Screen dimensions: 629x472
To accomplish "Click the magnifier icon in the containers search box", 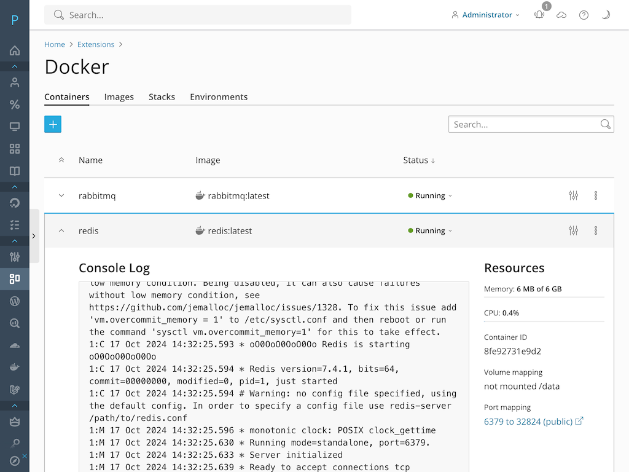I will tap(605, 124).
